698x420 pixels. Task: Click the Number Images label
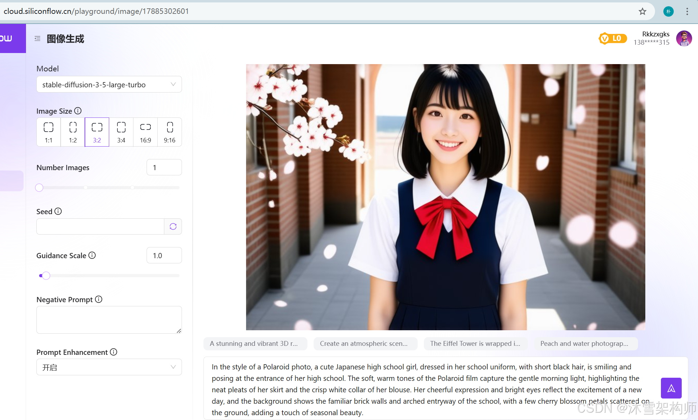(x=63, y=168)
